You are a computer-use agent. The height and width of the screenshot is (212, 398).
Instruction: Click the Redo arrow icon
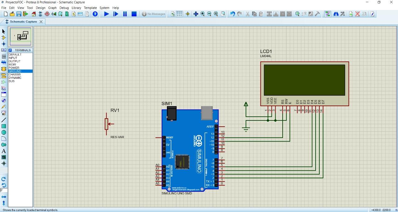[x=239, y=14]
